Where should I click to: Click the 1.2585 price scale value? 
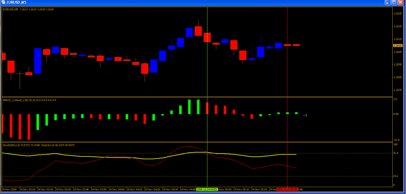tap(398, 77)
